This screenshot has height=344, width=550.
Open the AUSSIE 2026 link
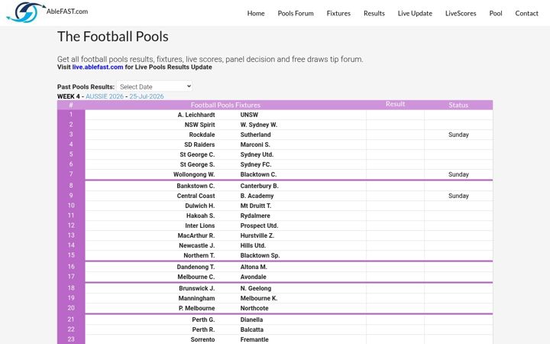(x=105, y=96)
